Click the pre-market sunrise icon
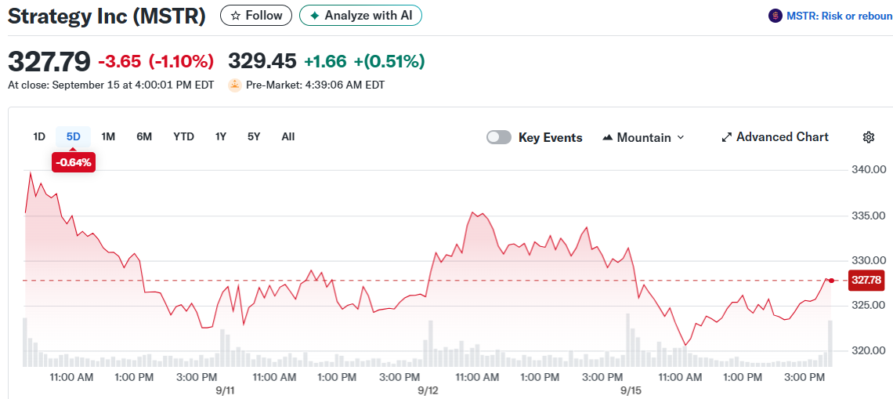The image size is (893, 399). tap(235, 85)
